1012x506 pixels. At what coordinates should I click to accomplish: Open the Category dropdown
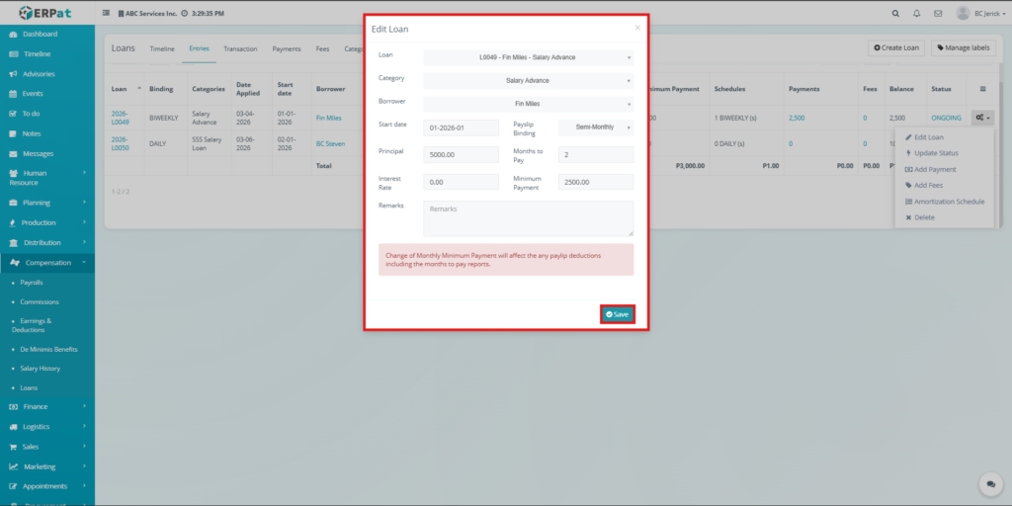coord(528,81)
